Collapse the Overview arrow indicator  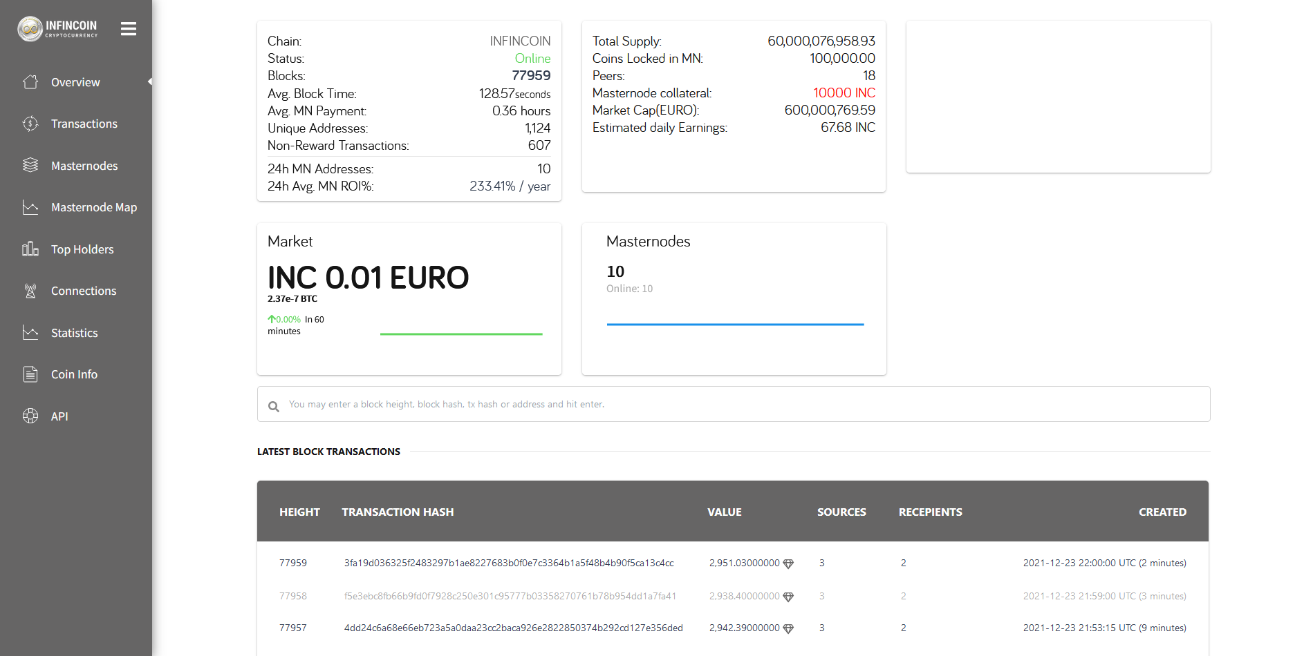149,82
